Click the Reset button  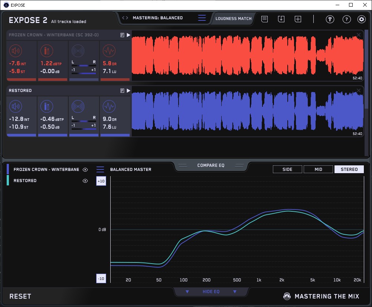[x=20, y=296]
